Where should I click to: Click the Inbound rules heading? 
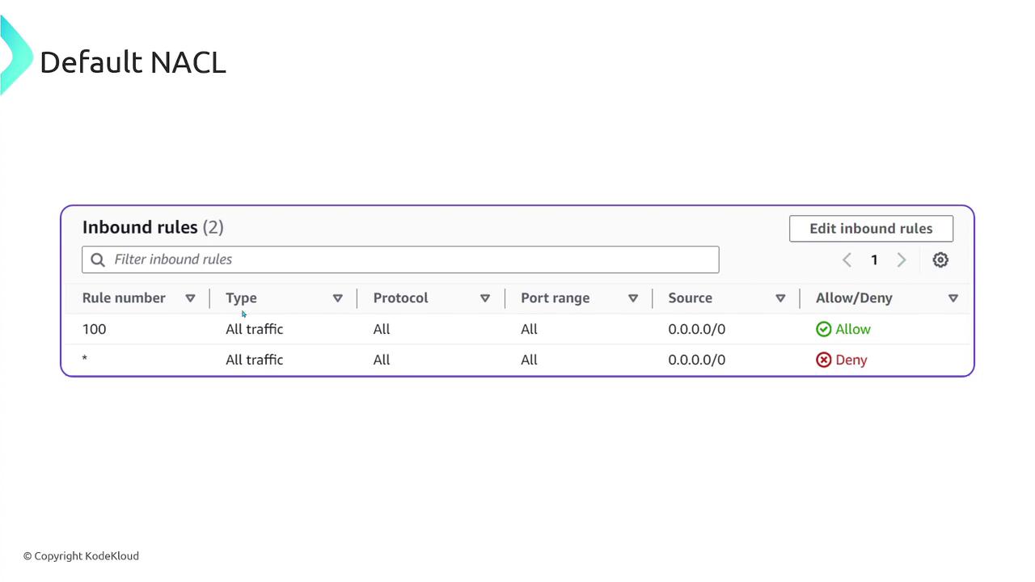coord(140,227)
